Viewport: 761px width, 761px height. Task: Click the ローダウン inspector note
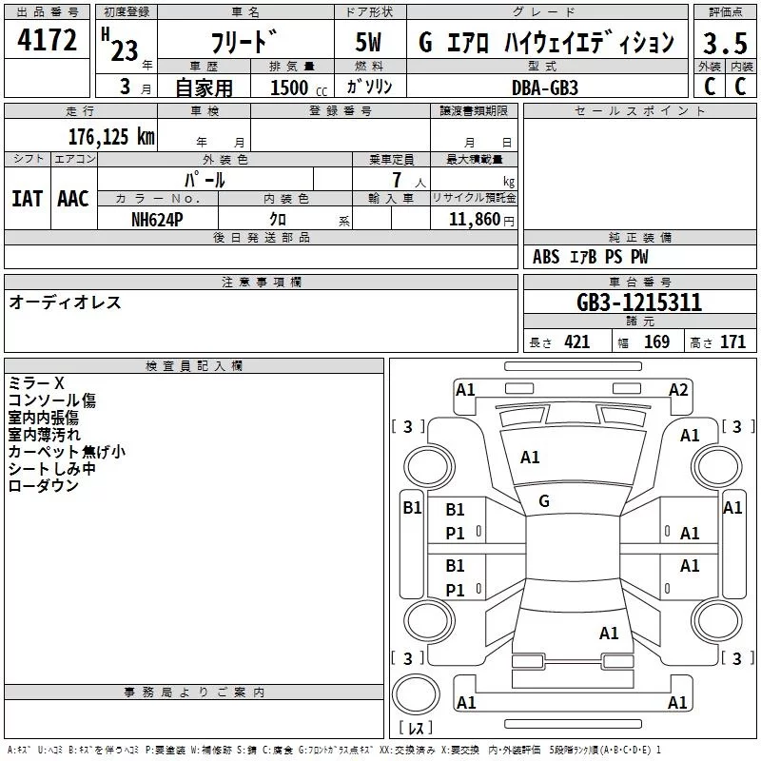43,485
